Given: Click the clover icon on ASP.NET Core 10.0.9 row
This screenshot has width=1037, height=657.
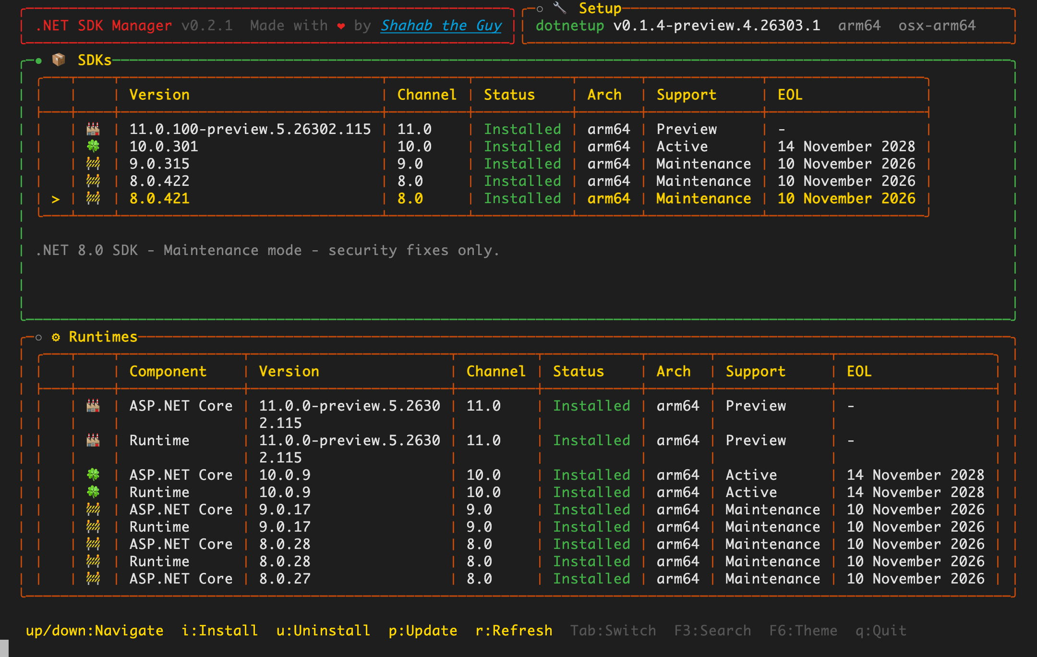Looking at the screenshot, I should click(x=93, y=474).
